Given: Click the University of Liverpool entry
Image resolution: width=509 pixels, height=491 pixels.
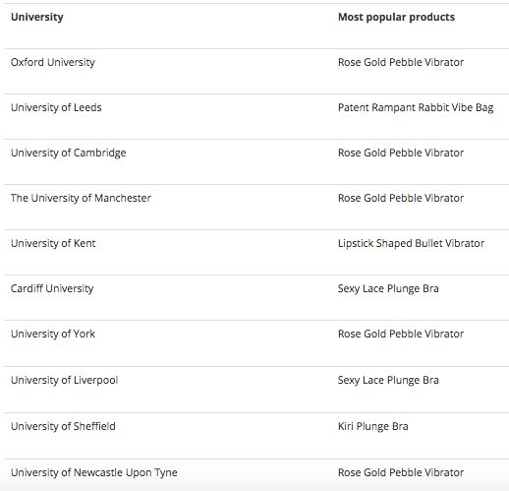Looking at the screenshot, I should click(64, 380).
